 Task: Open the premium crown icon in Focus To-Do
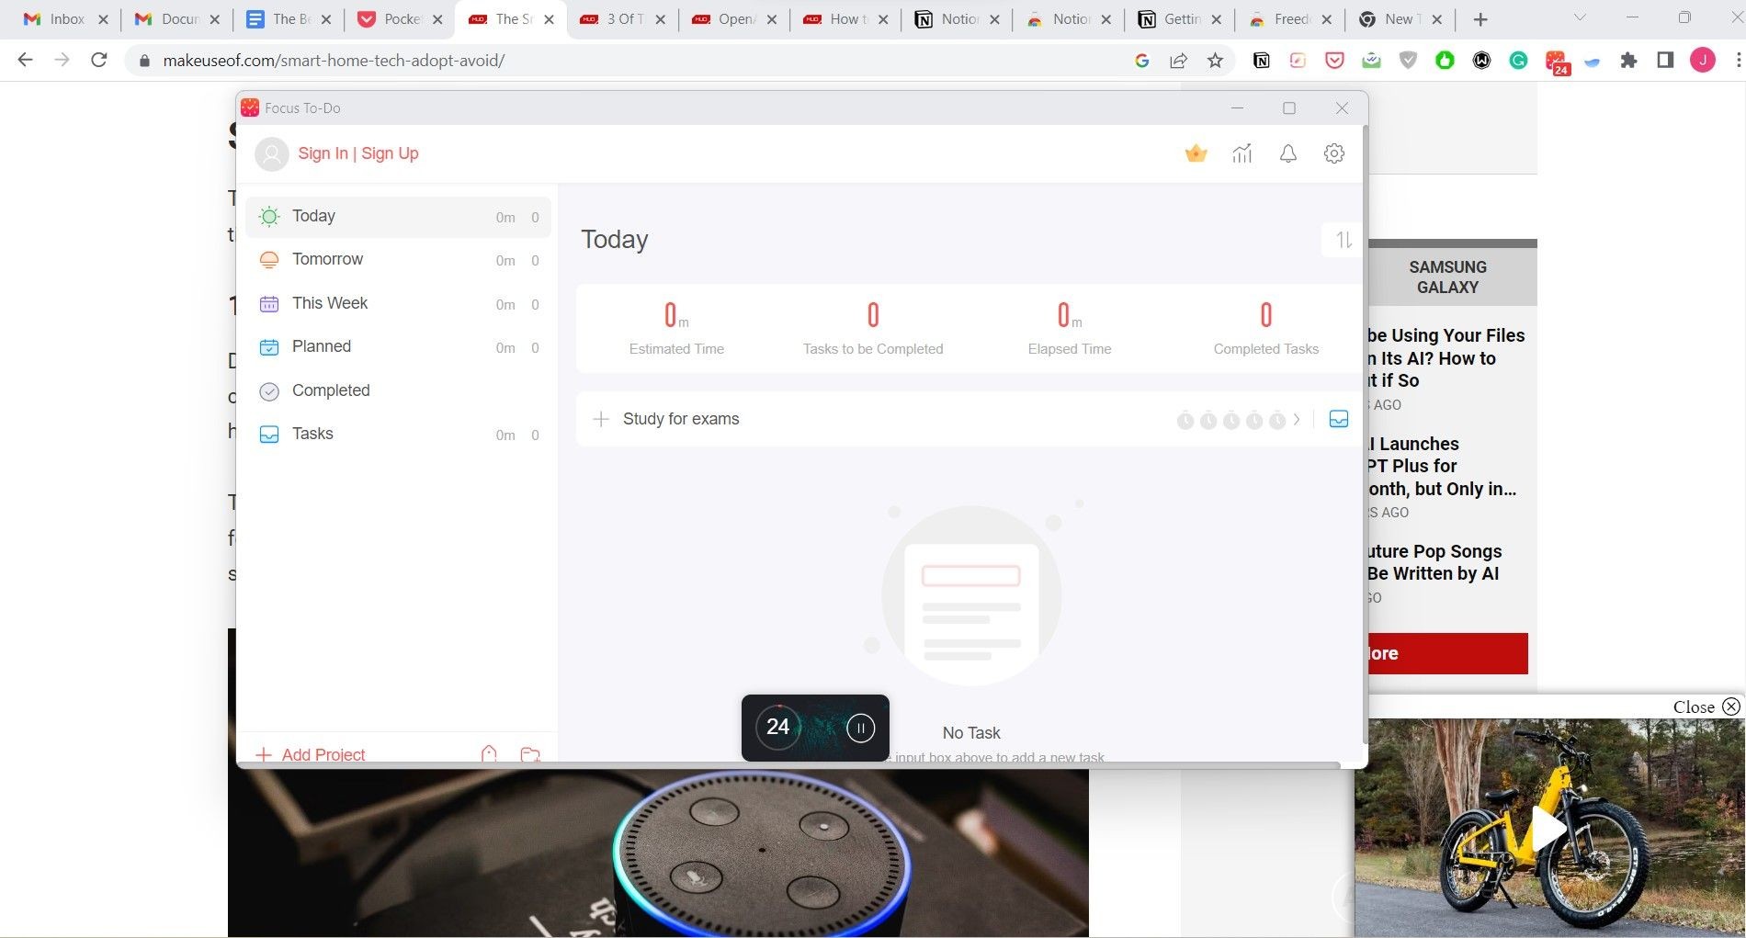tap(1196, 153)
